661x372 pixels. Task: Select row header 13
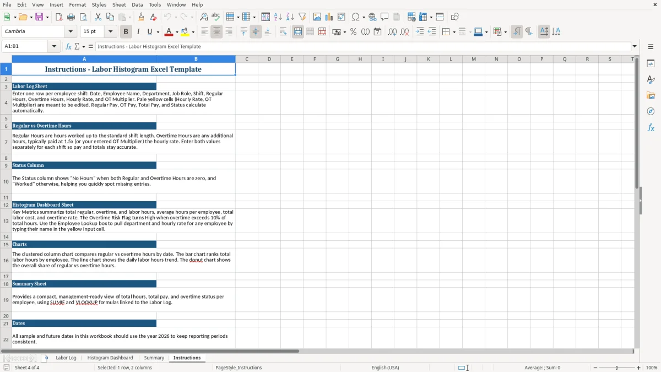coord(6,221)
